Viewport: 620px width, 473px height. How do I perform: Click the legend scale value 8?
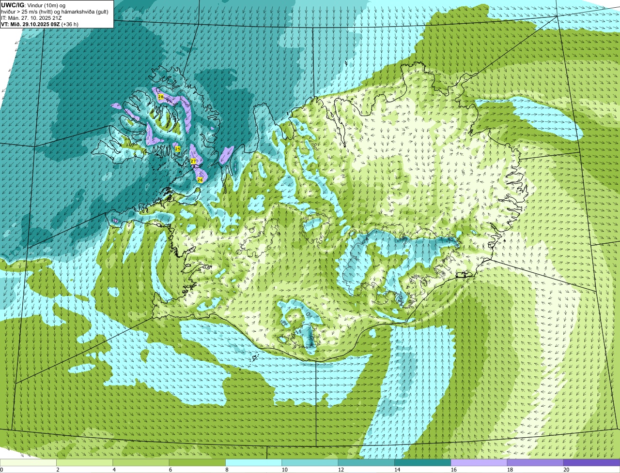(227, 470)
